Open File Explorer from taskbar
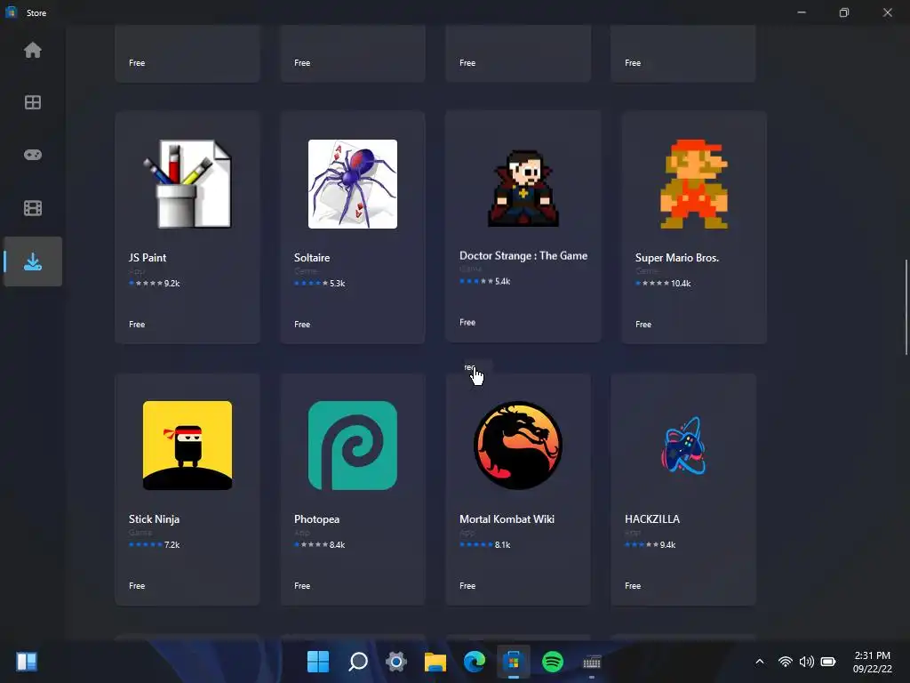Image resolution: width=910 pixels, height=683 pixels. coord(435,662)
